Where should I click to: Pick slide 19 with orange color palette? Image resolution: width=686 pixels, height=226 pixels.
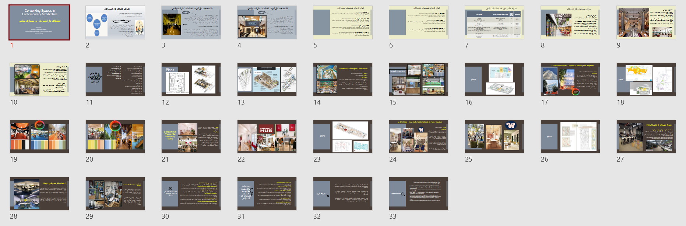(39, 137)
